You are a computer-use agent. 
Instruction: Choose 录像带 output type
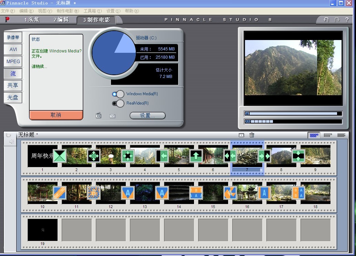pos(13,38)
